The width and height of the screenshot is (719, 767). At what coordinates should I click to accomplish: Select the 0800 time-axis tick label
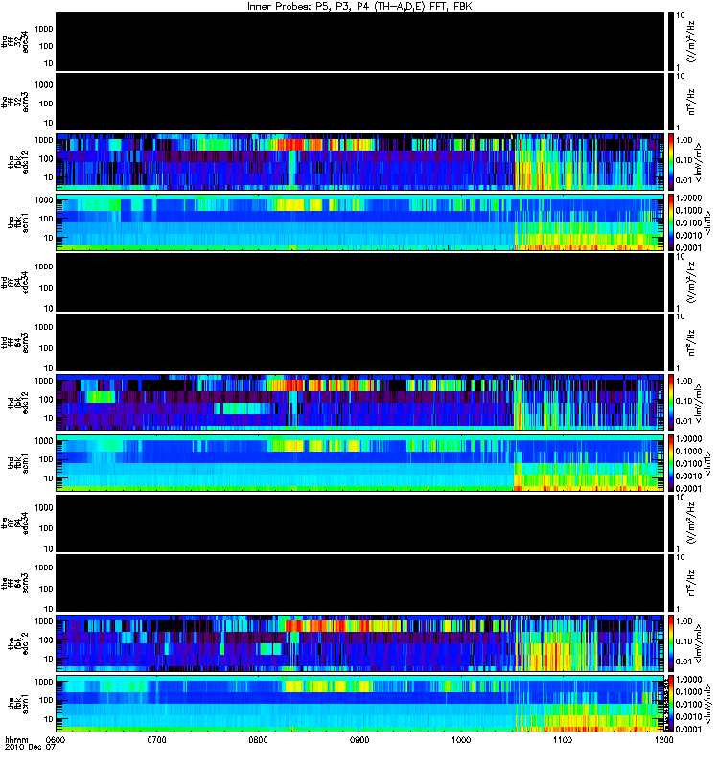[258, 739]
